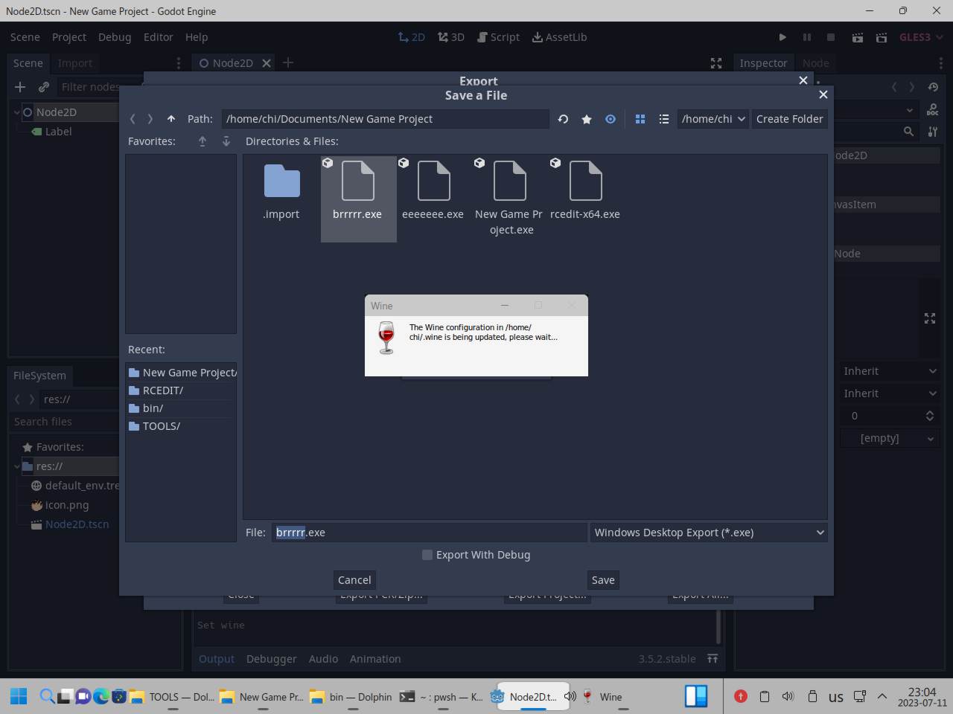Open recent folder RCEDIT/
Screen dimensions: 953x714
(x=182, y=390)
